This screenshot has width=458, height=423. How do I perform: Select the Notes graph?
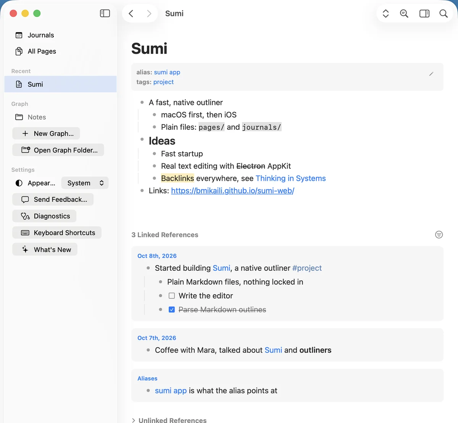coord(60,117)
